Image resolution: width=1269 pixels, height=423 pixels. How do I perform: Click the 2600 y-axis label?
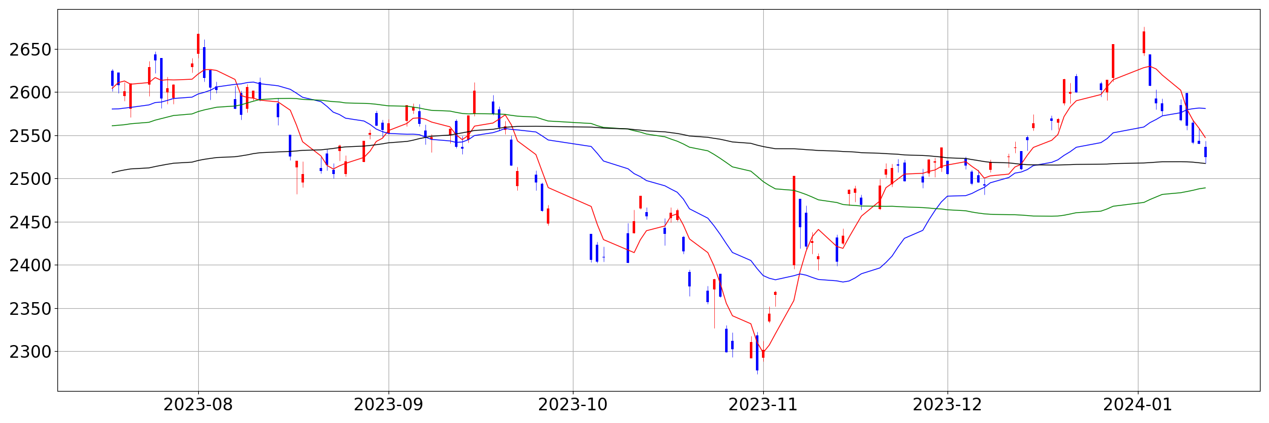tap(30, 92)
